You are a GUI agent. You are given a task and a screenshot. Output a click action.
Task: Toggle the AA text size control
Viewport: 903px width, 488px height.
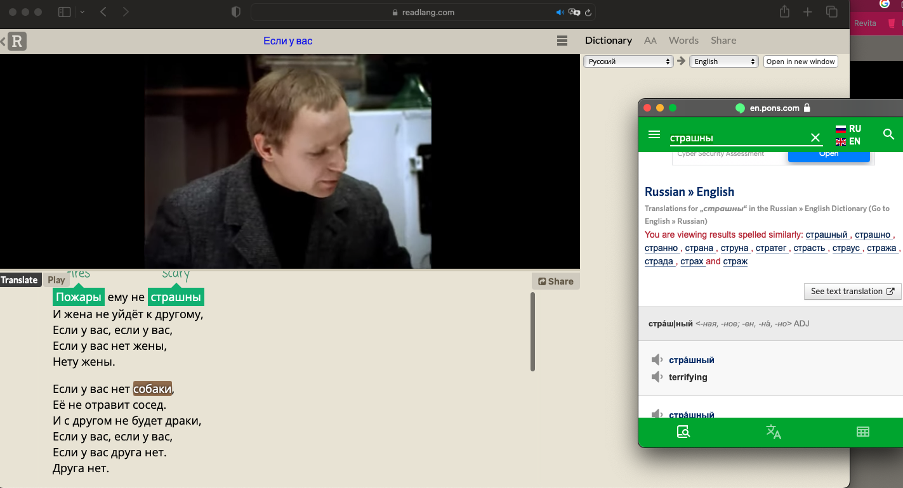pos(650,40)
